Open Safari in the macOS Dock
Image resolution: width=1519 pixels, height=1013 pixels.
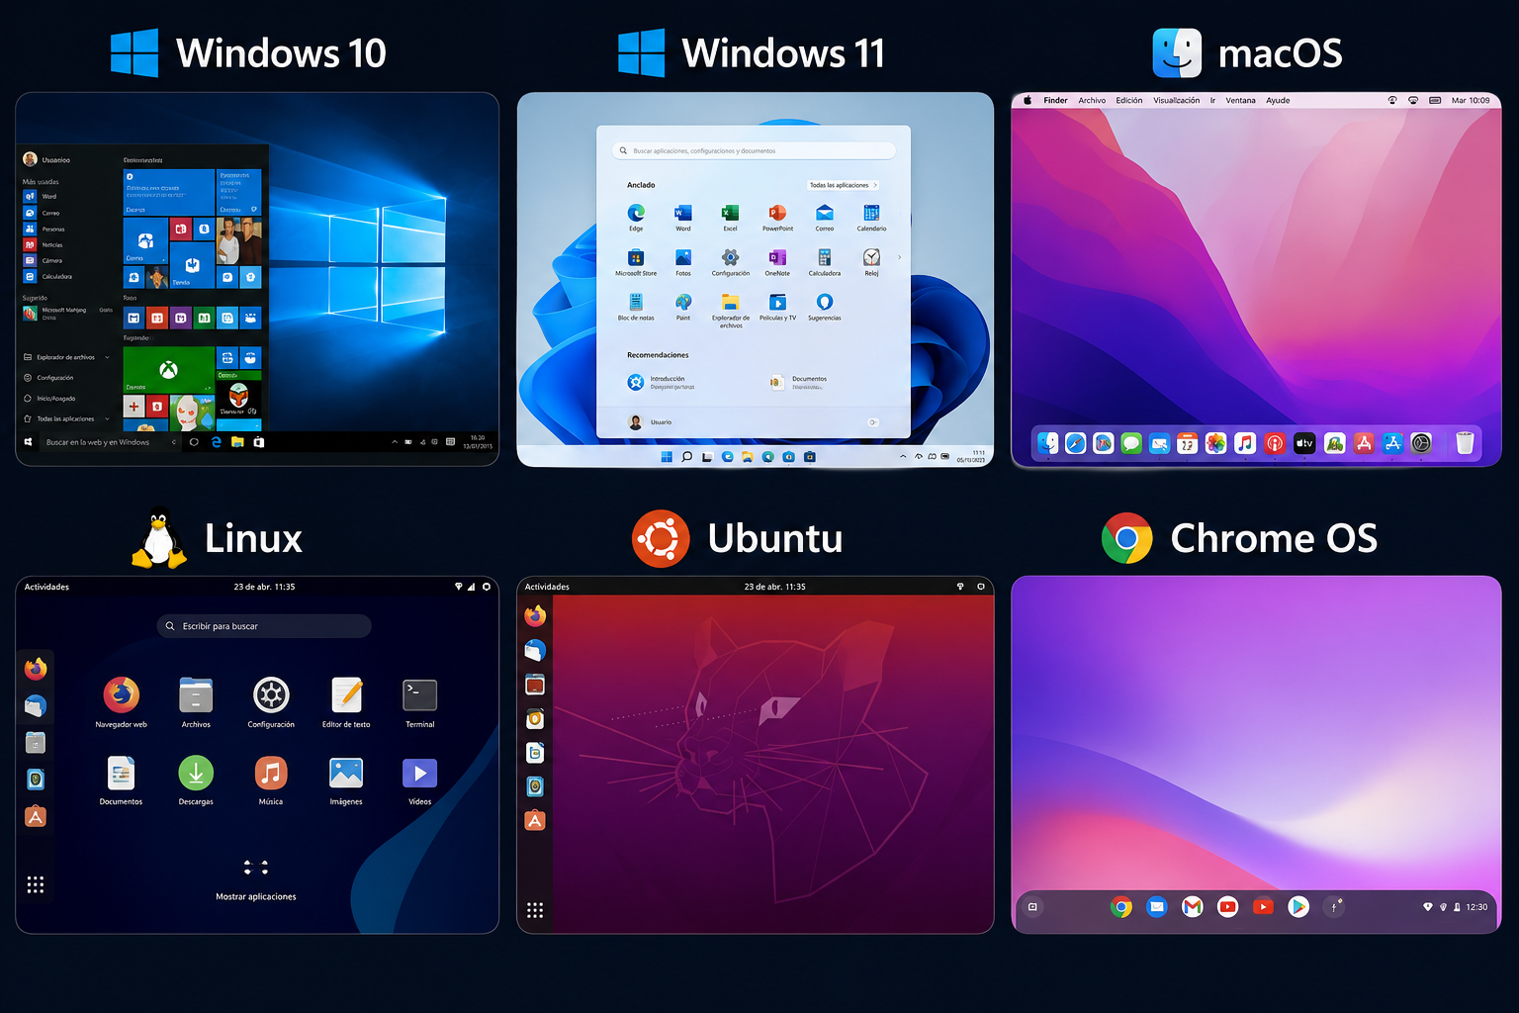[x=1076, y=443]
